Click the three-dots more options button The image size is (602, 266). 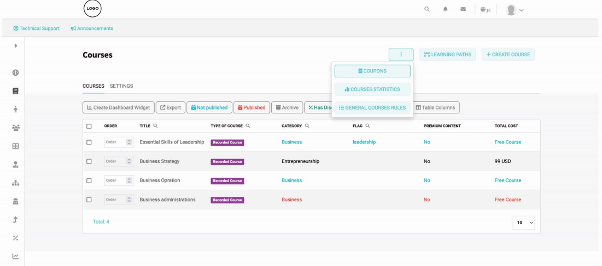tap(401, 55)
